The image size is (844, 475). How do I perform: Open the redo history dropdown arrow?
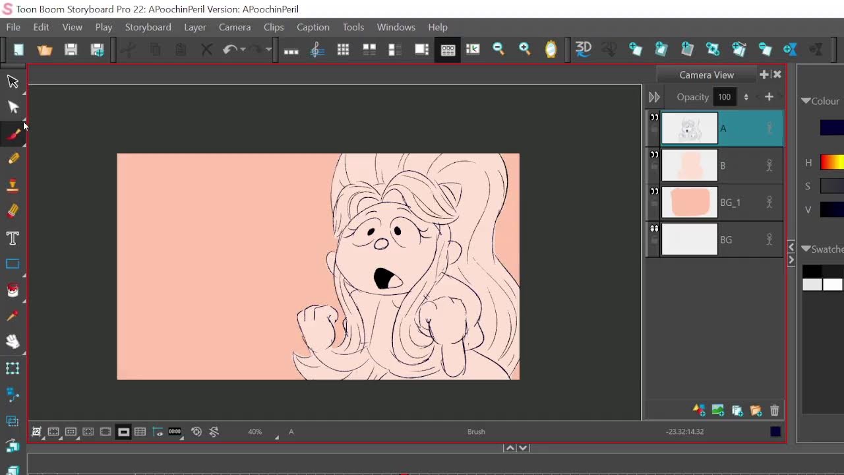pos(268,49)
